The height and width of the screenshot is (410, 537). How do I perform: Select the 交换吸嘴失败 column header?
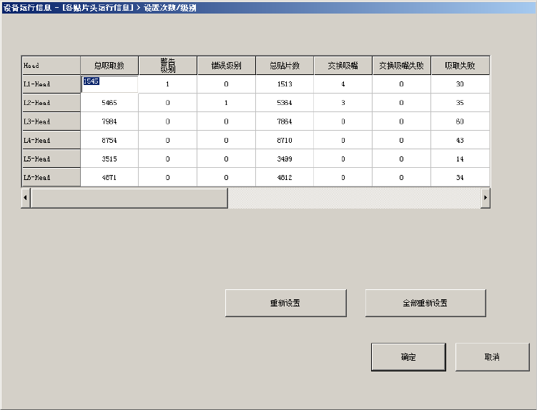point(401,66)
